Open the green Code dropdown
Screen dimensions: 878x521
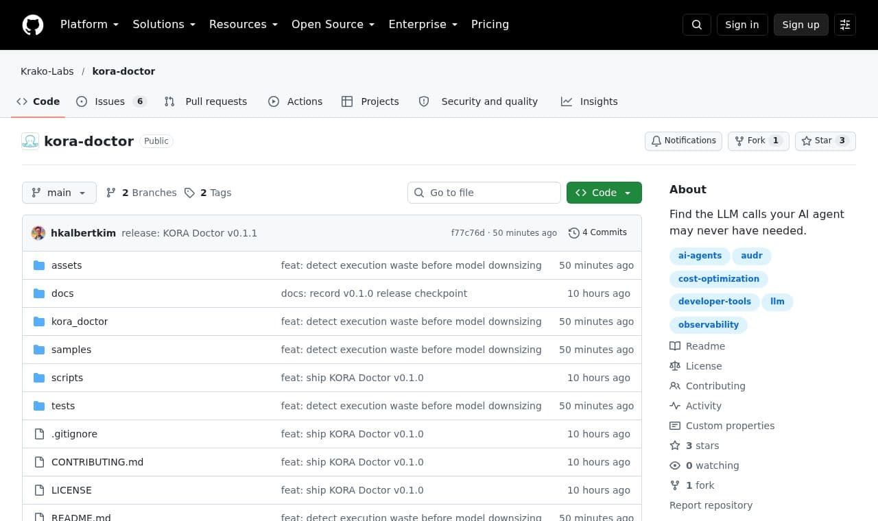coord(604,193)
